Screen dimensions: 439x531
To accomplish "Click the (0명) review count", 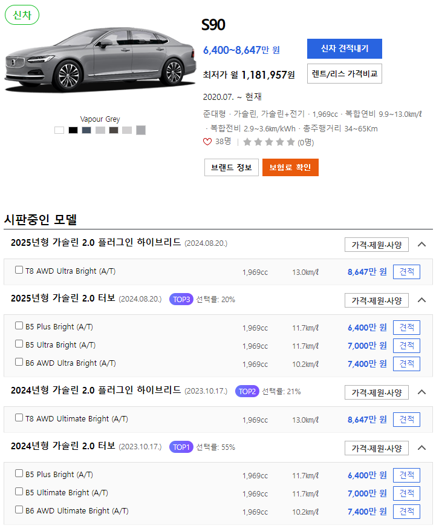I will click(x=306, y=142).
